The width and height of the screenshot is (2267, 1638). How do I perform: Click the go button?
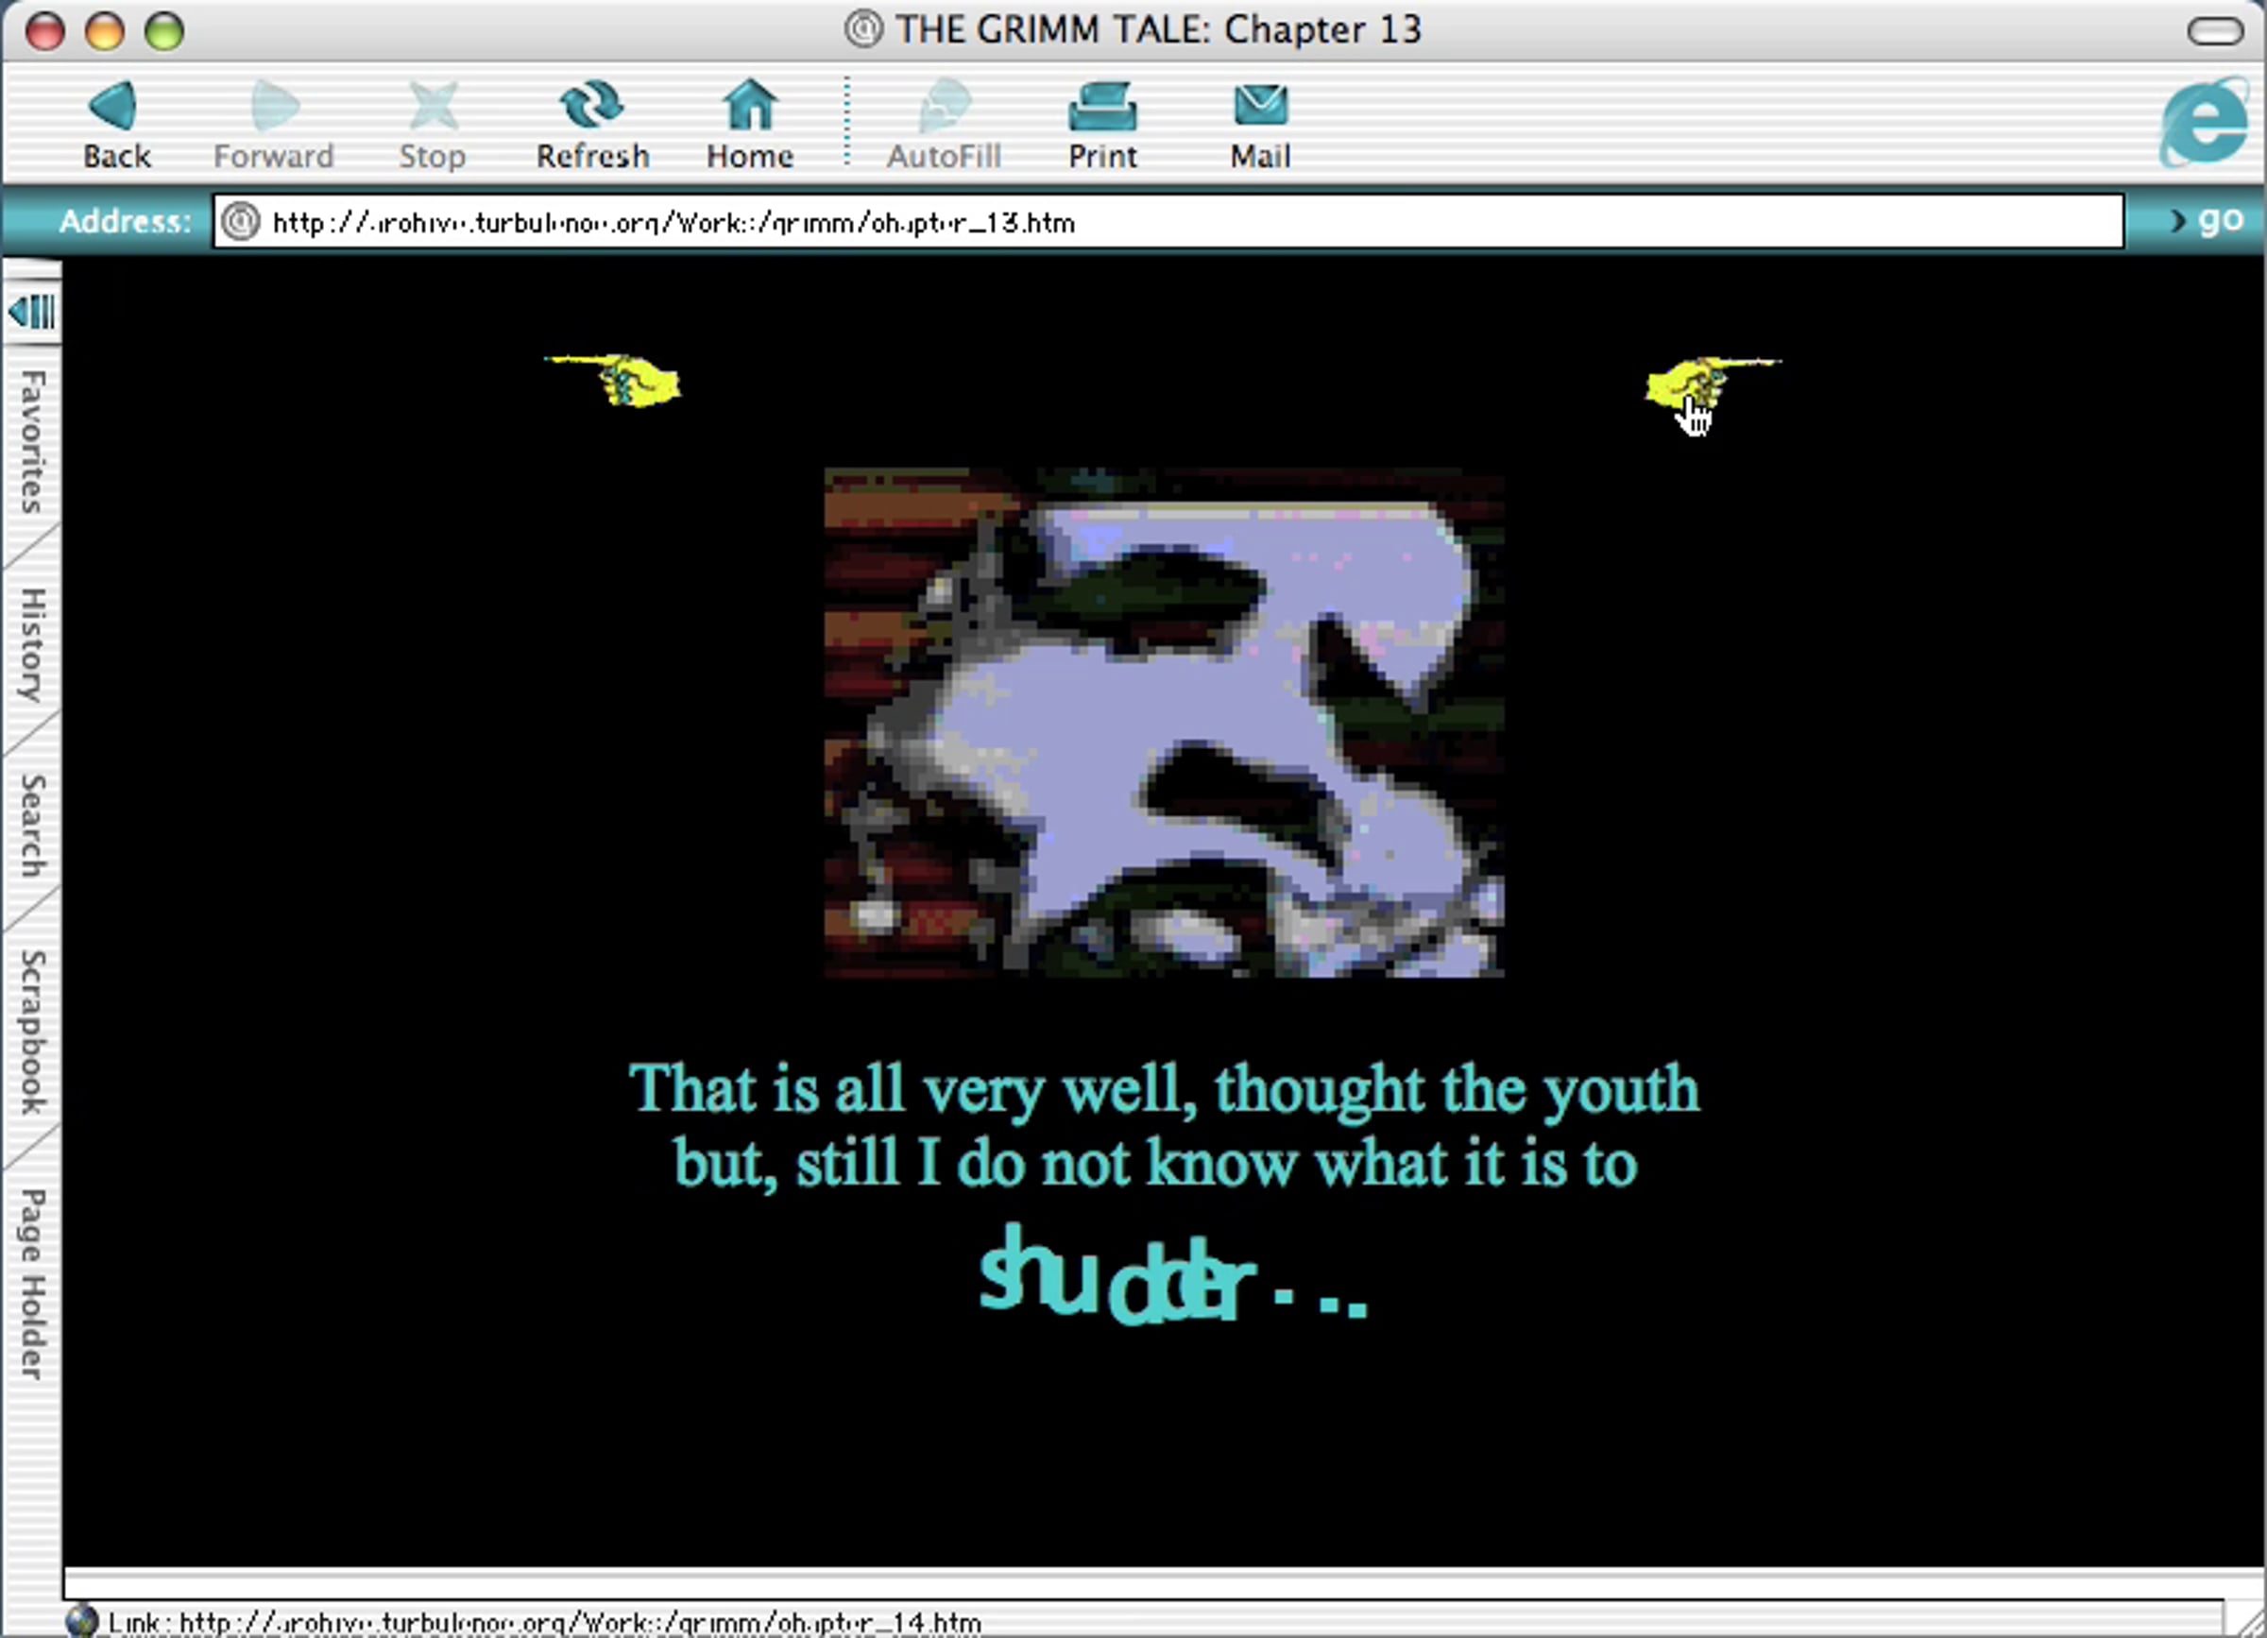click(2207, 220)
